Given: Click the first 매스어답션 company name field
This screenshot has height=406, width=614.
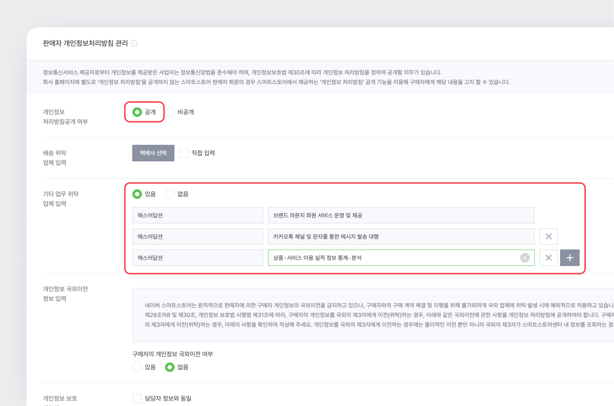Looking at the screenshot, I should (197, 215).
